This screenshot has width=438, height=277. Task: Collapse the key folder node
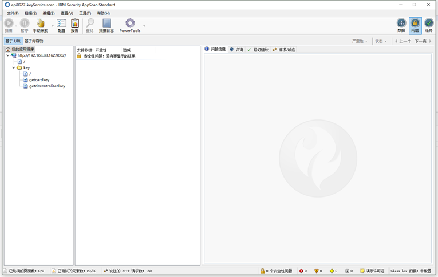point(14,67)
